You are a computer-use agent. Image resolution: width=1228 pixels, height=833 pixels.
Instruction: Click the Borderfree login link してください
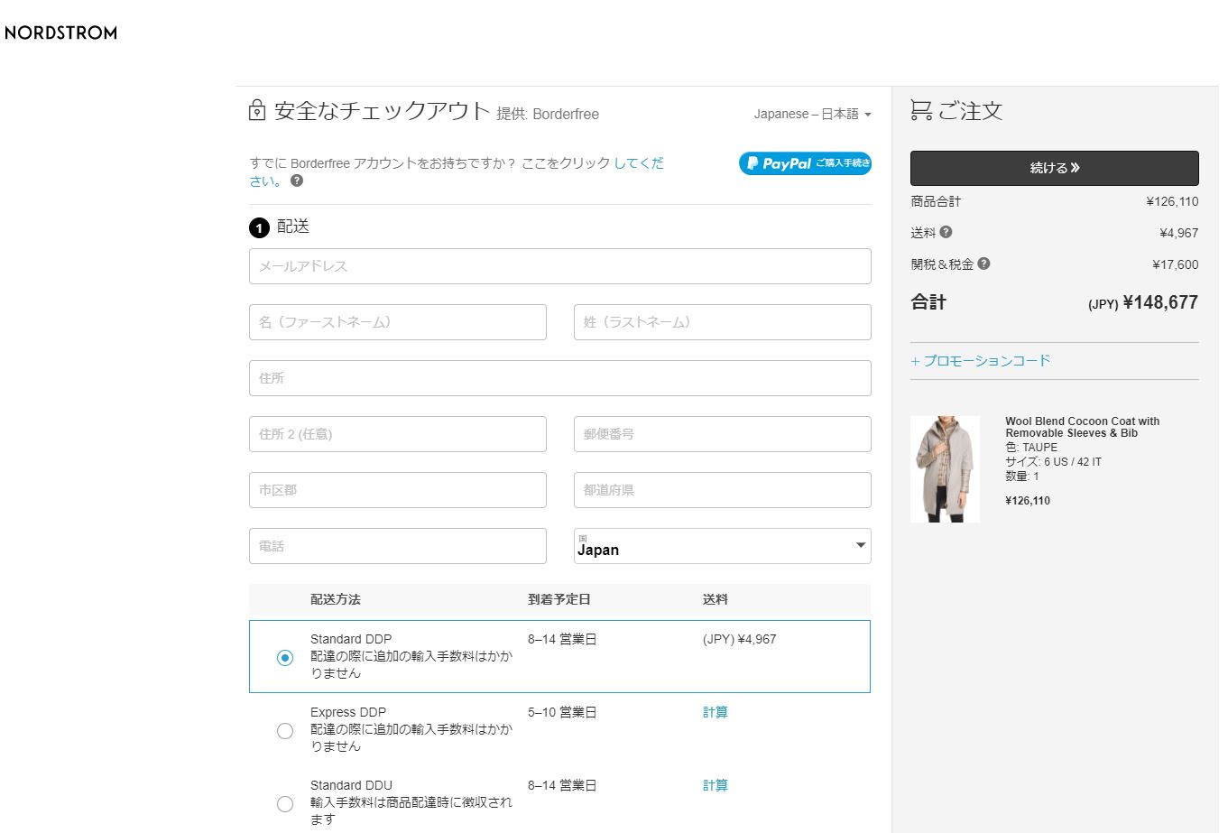[639, 163]
